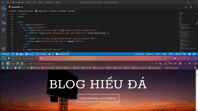
Task: Open notifications bell in status bar
Action: [194, 54]
